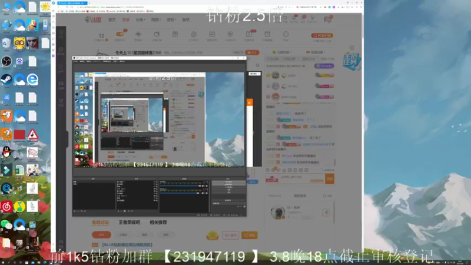This screenshot has width=471, height=265.
Task: Add a scene with OBS scenes plus button
Action: 75,211
